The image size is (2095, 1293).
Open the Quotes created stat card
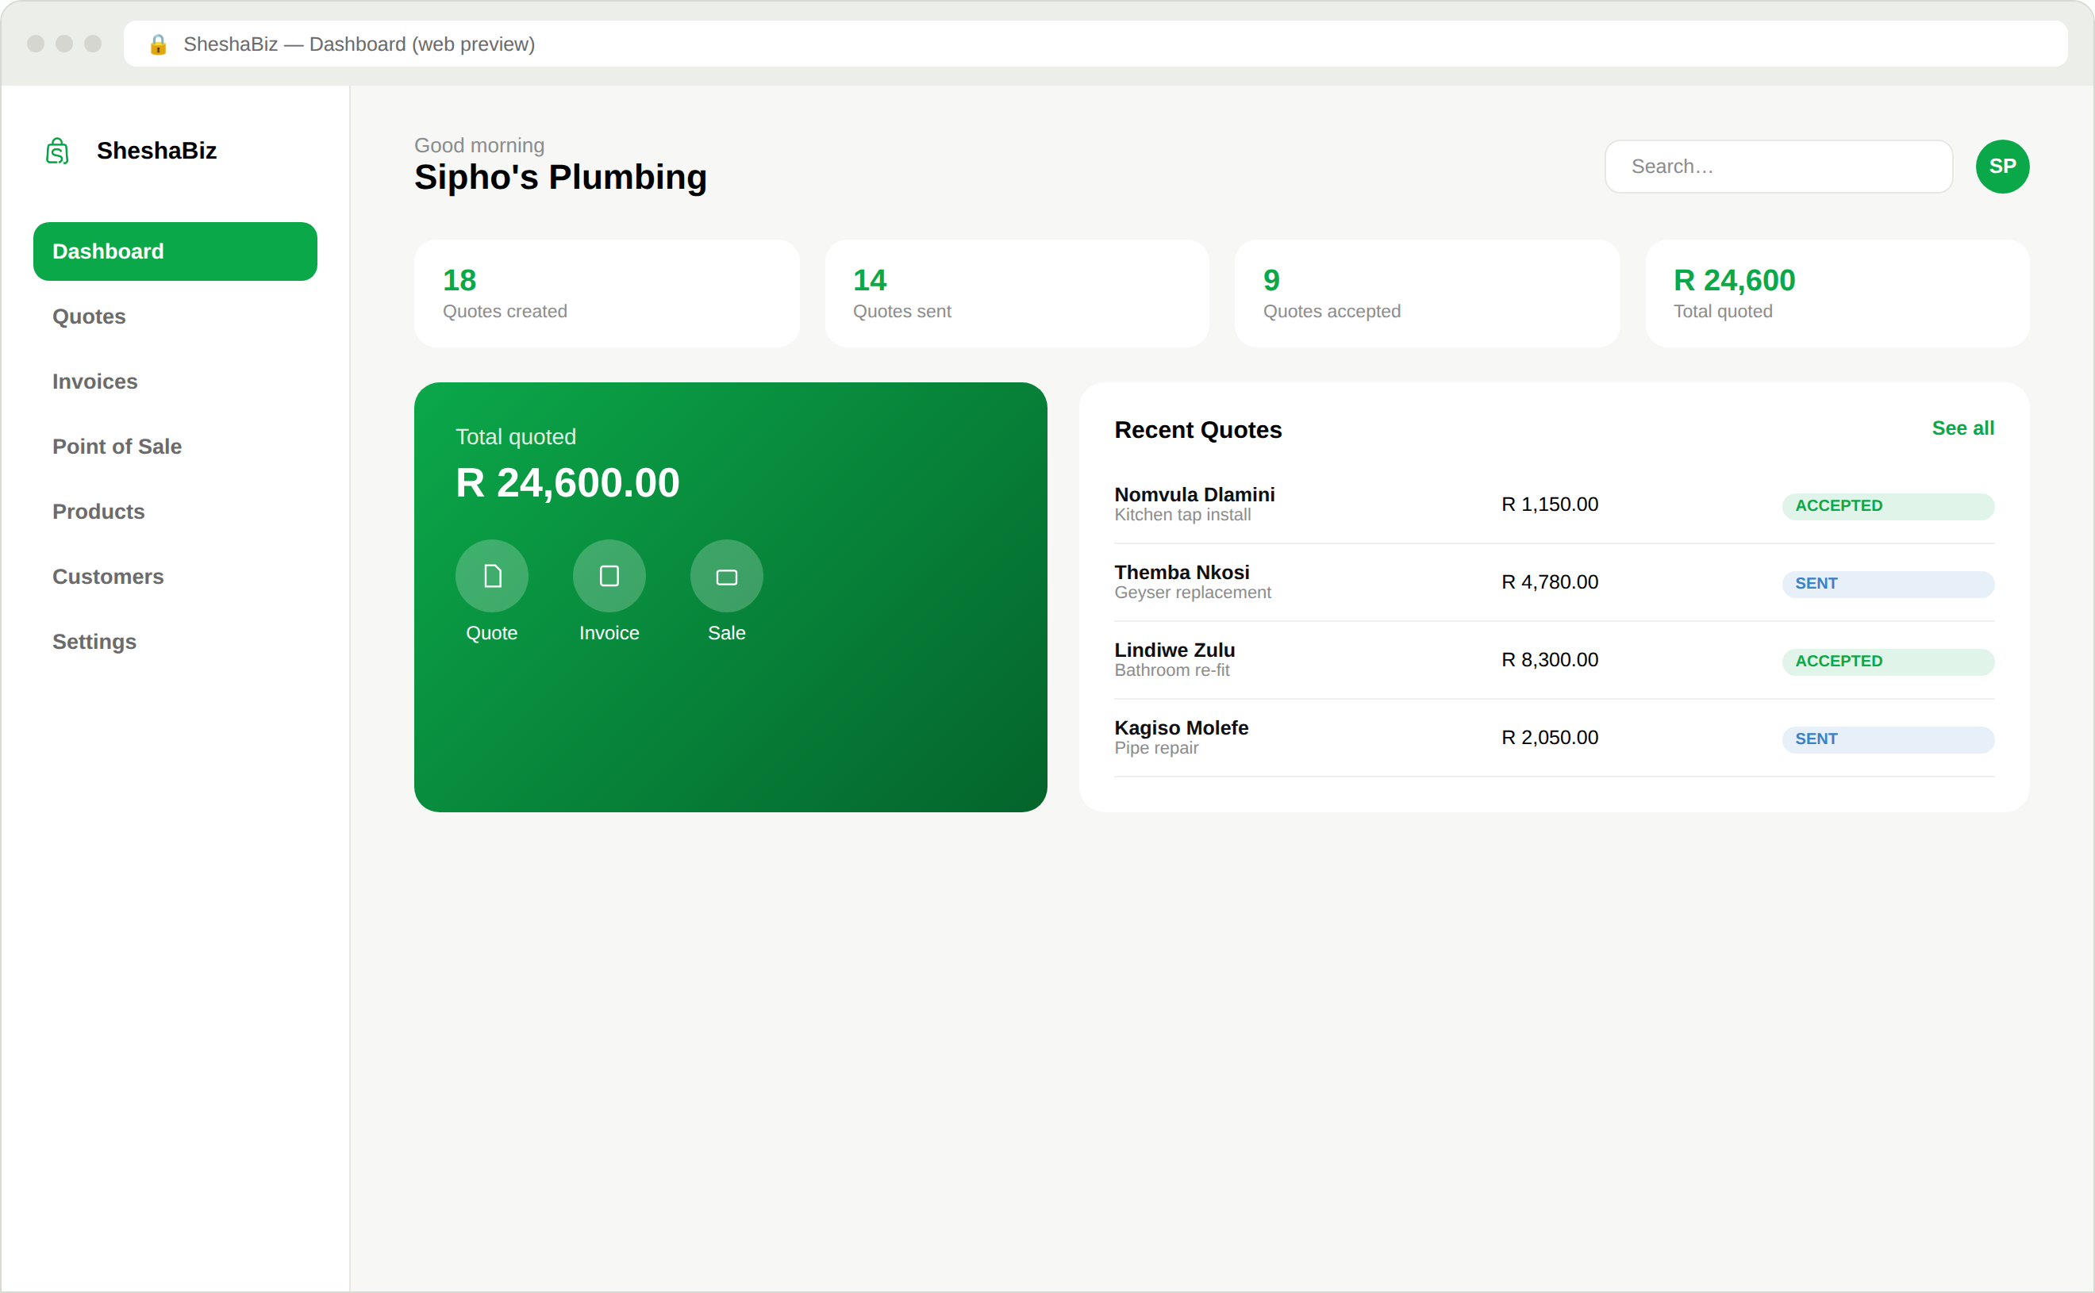pos(606,294)
